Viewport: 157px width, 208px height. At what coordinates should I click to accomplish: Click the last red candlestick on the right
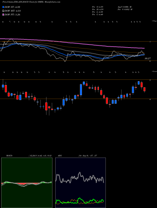[144, 89]
